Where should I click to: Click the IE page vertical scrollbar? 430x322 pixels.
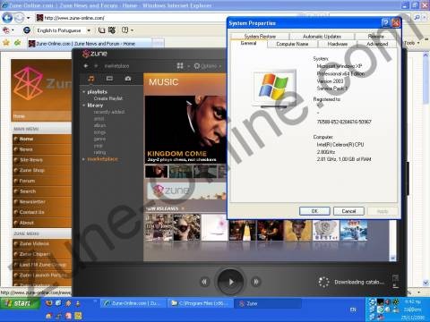426,168
